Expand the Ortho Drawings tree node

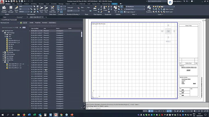coord(3,54)
